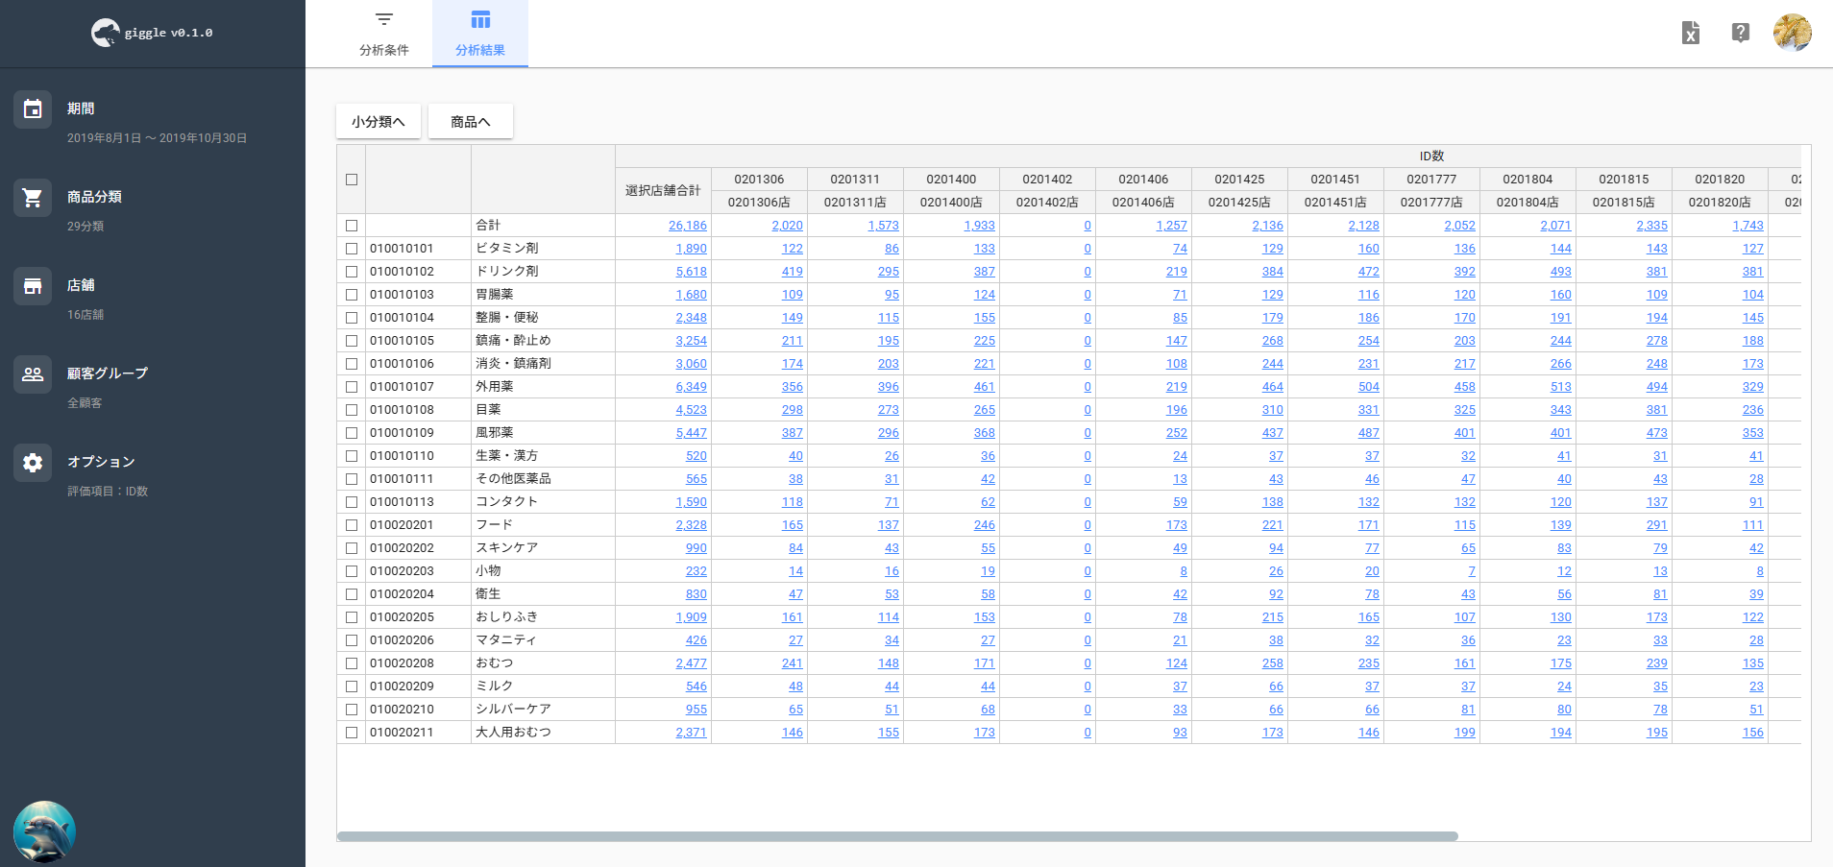Switch to the 分析結果 tab
The height and width of the screenshot is (867, 1833).
point(480,34)
